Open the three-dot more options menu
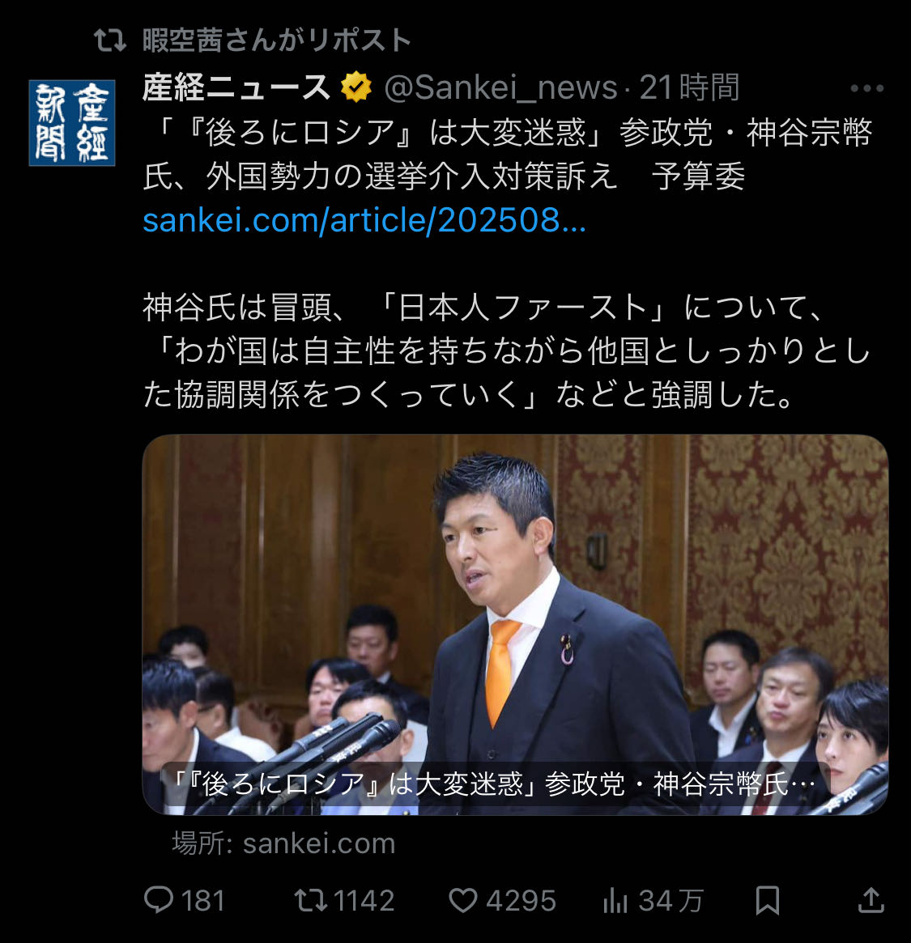The image size is (911, 943). coord(866,88)
